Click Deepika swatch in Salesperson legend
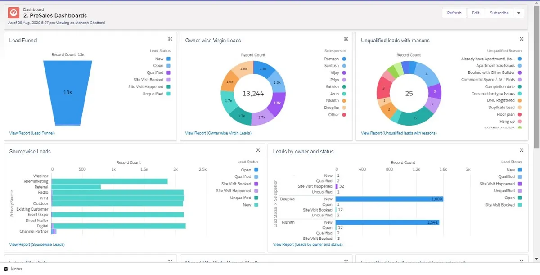This screenshot has height=275, width=540. (344, 108)
